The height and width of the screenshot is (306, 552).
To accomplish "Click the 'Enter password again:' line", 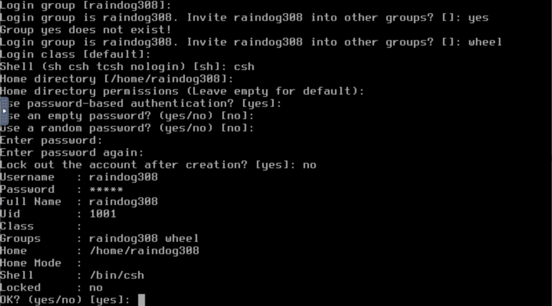I will [x=72, y=153].
